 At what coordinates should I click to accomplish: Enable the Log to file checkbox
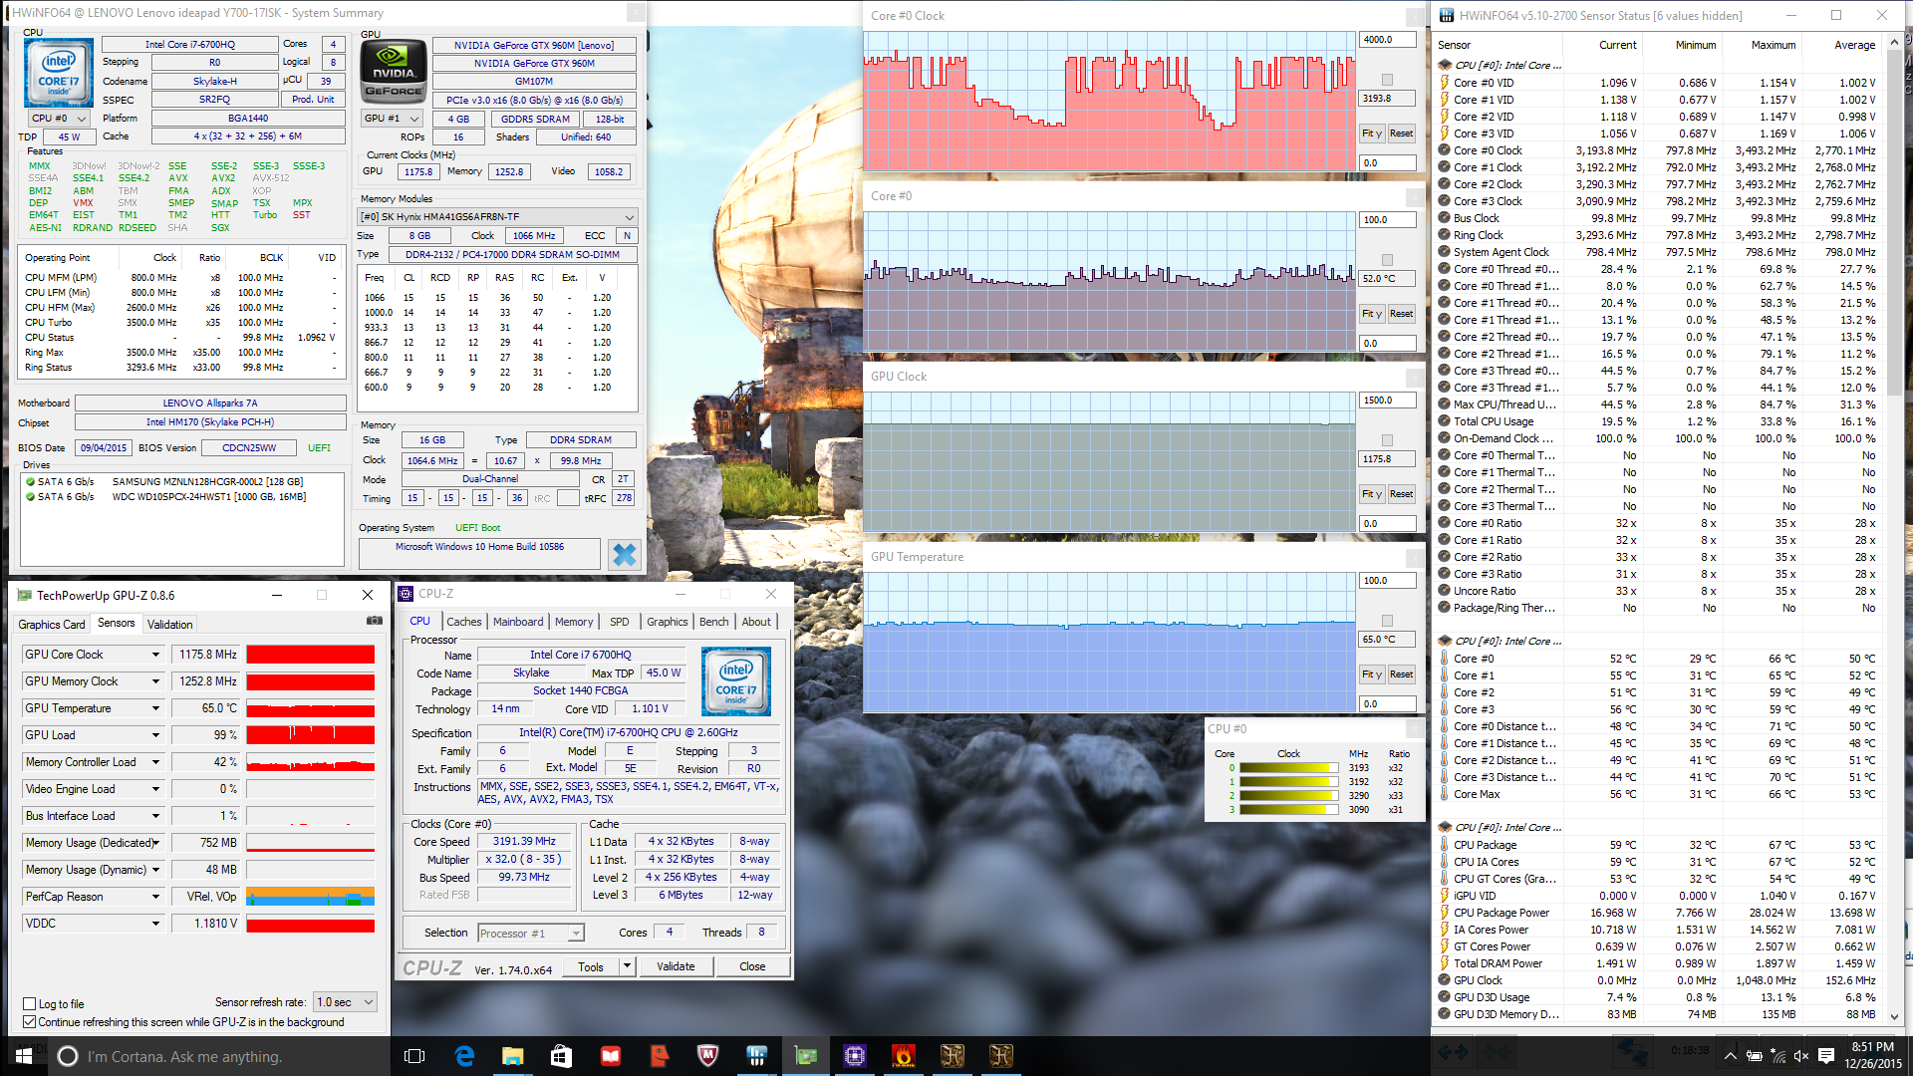coord(30,1004)
